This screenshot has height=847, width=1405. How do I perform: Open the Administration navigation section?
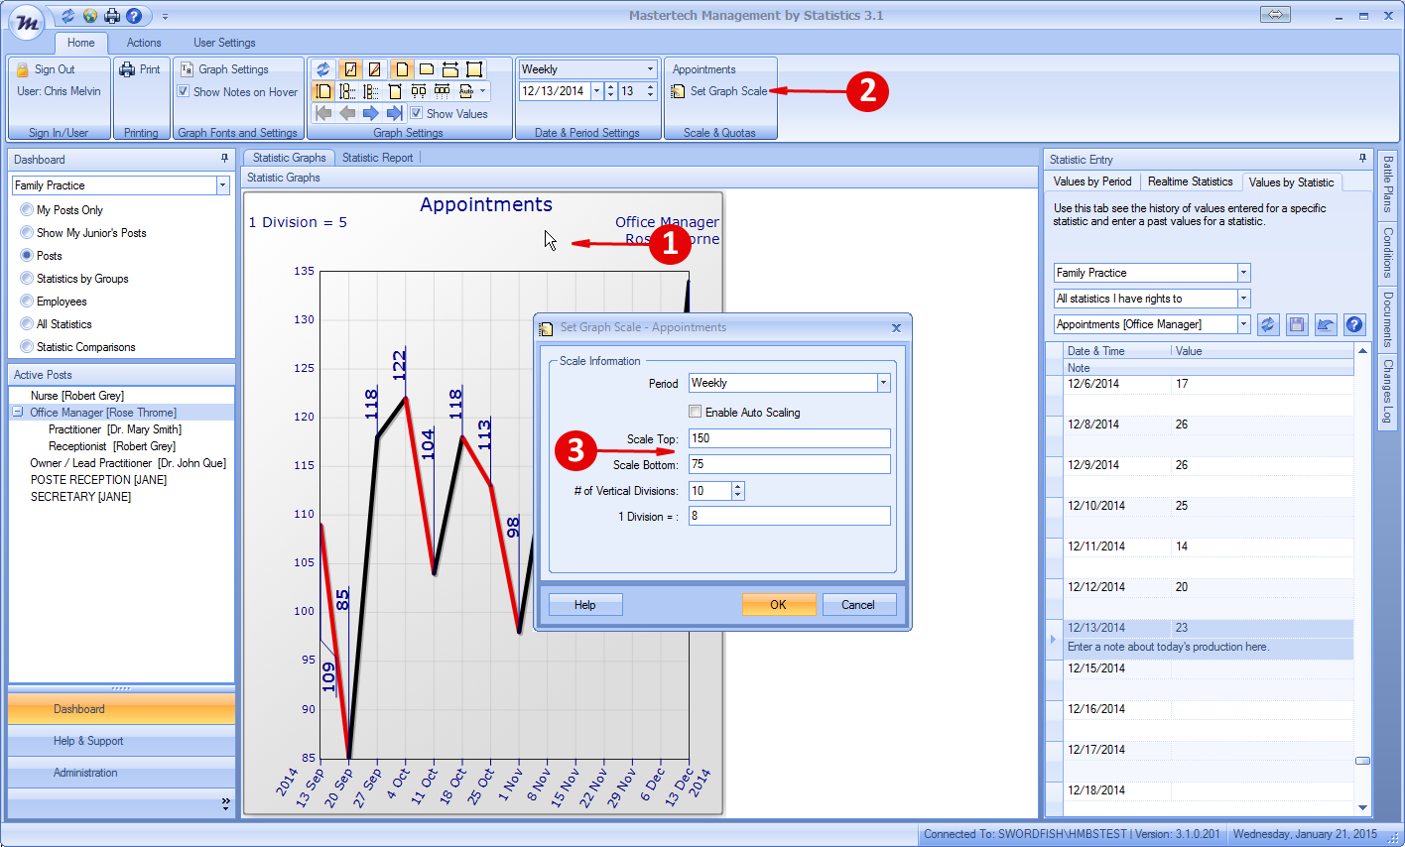121,773
